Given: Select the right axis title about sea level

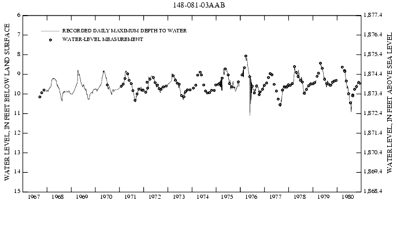Looking at the screenshot, I should 389,103.
